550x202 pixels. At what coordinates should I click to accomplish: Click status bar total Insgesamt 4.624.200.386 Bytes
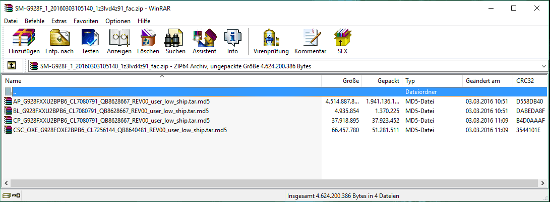(x=343, y=196)
